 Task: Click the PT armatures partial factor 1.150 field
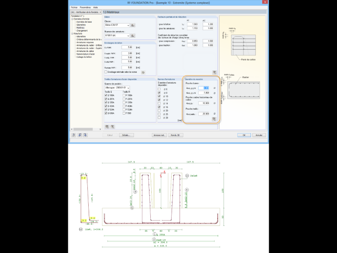point(192,28)
